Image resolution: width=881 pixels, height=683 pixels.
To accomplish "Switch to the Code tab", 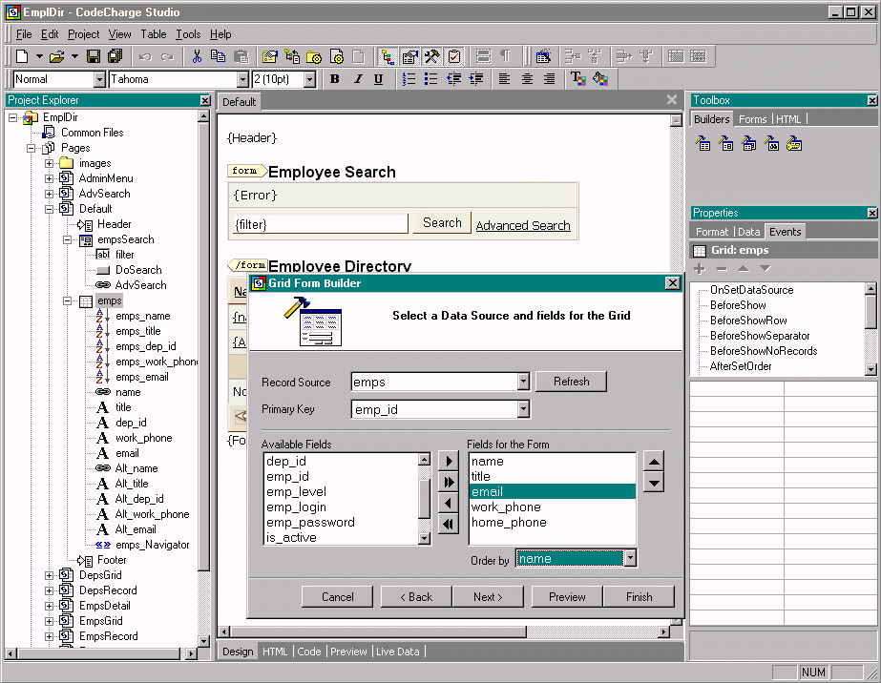I will 309,652.
